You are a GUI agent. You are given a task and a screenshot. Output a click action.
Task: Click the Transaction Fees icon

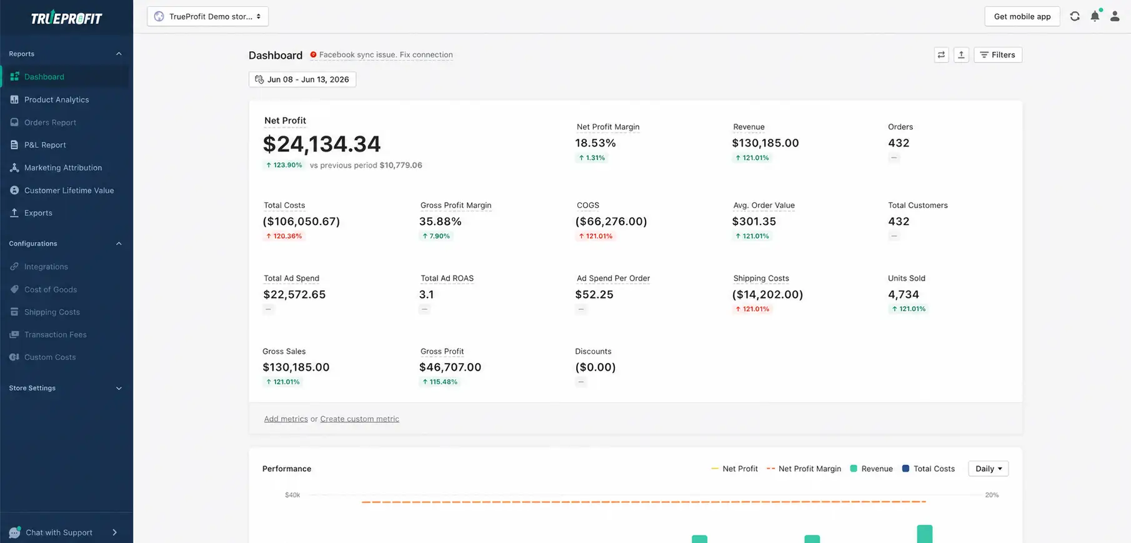tap(14, 334)
